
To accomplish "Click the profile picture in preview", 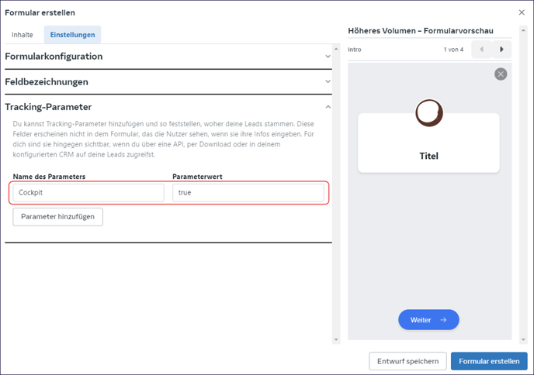I will click(428, 113).
